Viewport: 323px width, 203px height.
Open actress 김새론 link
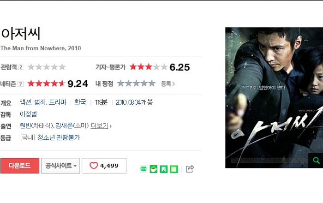pyautogui.click(x=64, y=125)
